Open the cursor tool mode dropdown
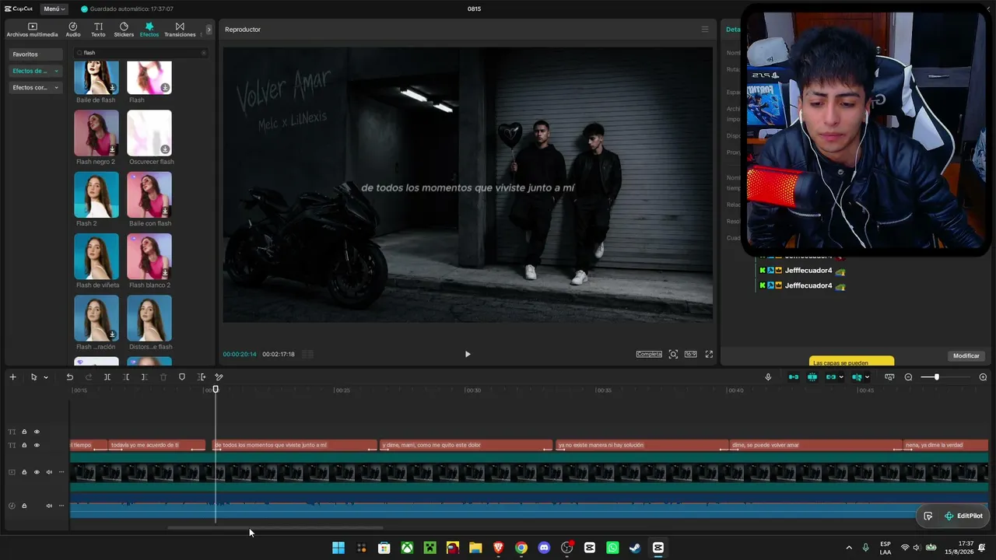Screen dimensions: 996x560 [46, 377]
